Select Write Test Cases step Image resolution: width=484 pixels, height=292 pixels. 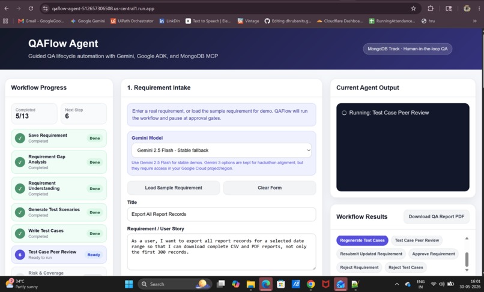tap(59, 233)
